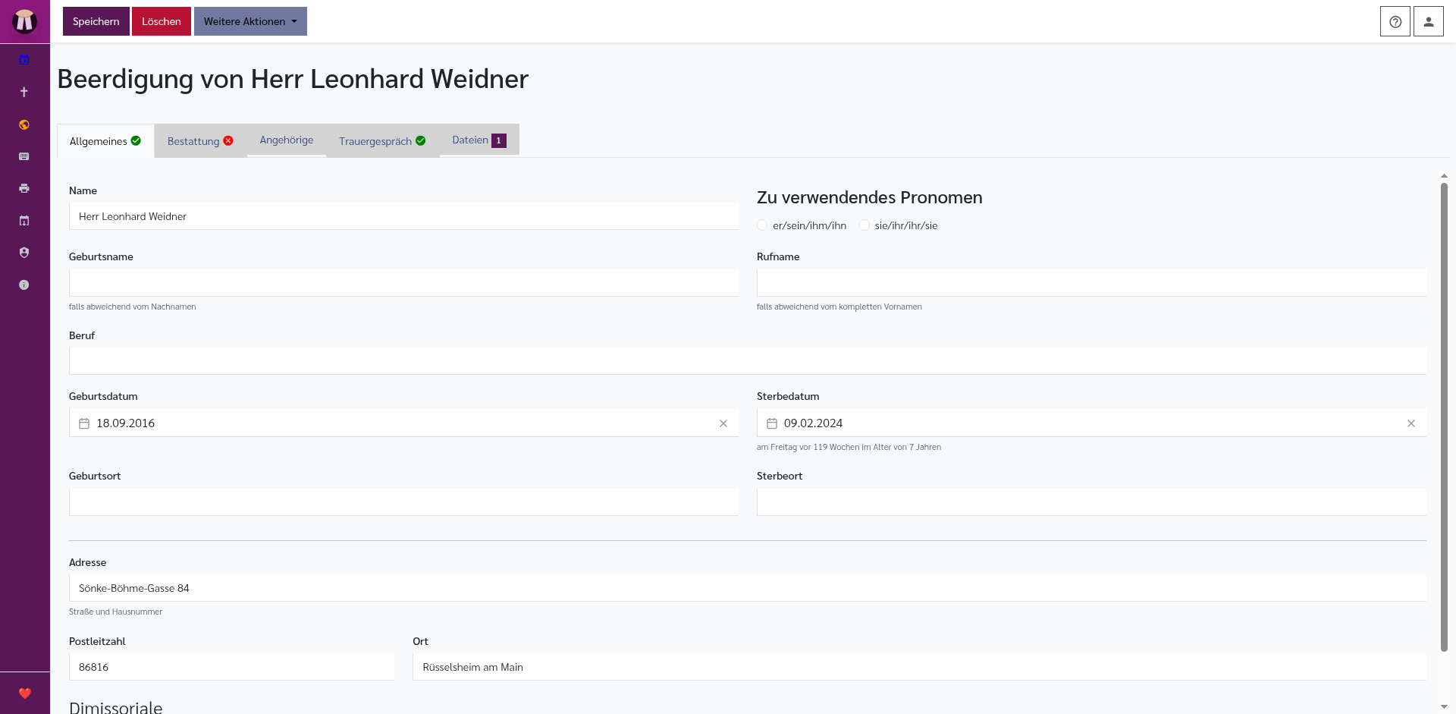
Task: Focus the Adresse field Sönke-Böhme-Gasse 84
Action: [748, 588]
